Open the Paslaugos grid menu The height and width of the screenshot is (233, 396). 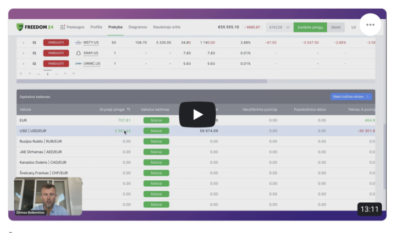[72, 27]
